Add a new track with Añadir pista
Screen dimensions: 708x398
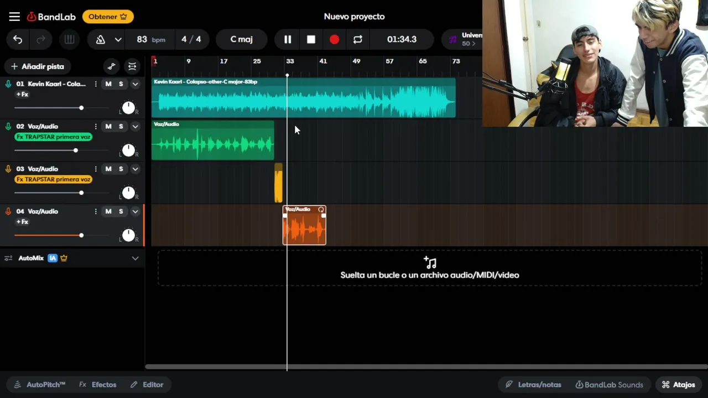pyautogui.click(x=38, y=66)
